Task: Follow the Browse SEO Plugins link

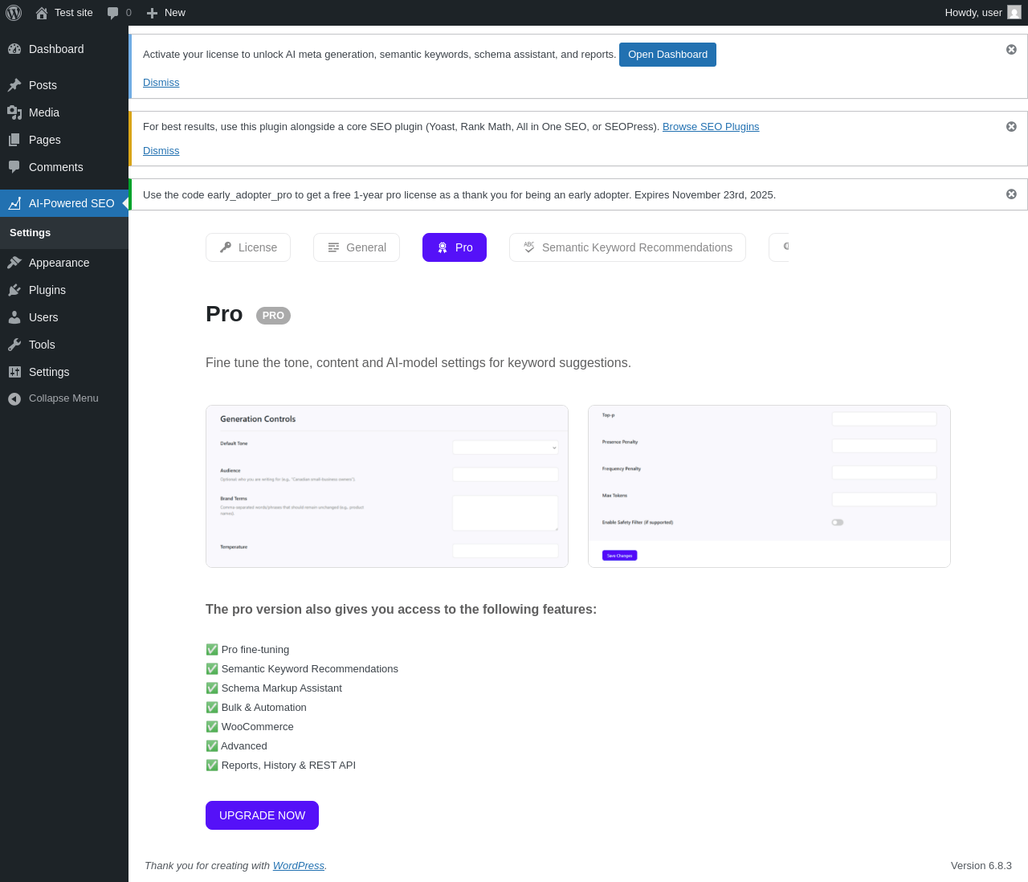Action: click(x=711, y=127)
